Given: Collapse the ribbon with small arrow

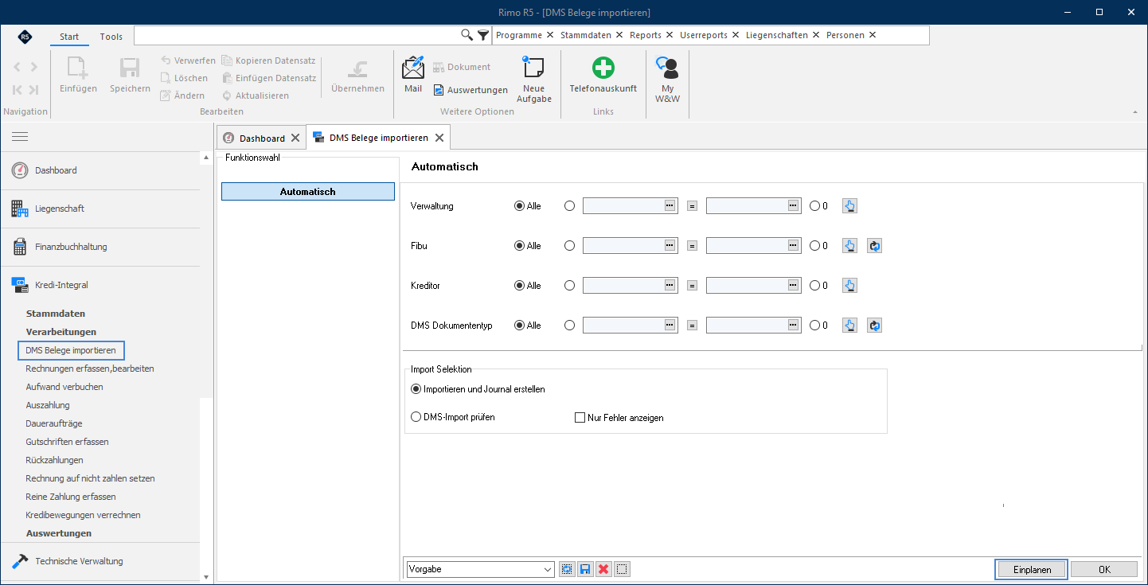Looking at the screenshot, I should tap(1135, 112).
